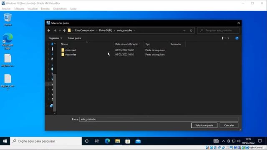Open the Ajuda menu in VirtualBox
The height and width of the screenshot is (150, 267).
coord(73,9)
